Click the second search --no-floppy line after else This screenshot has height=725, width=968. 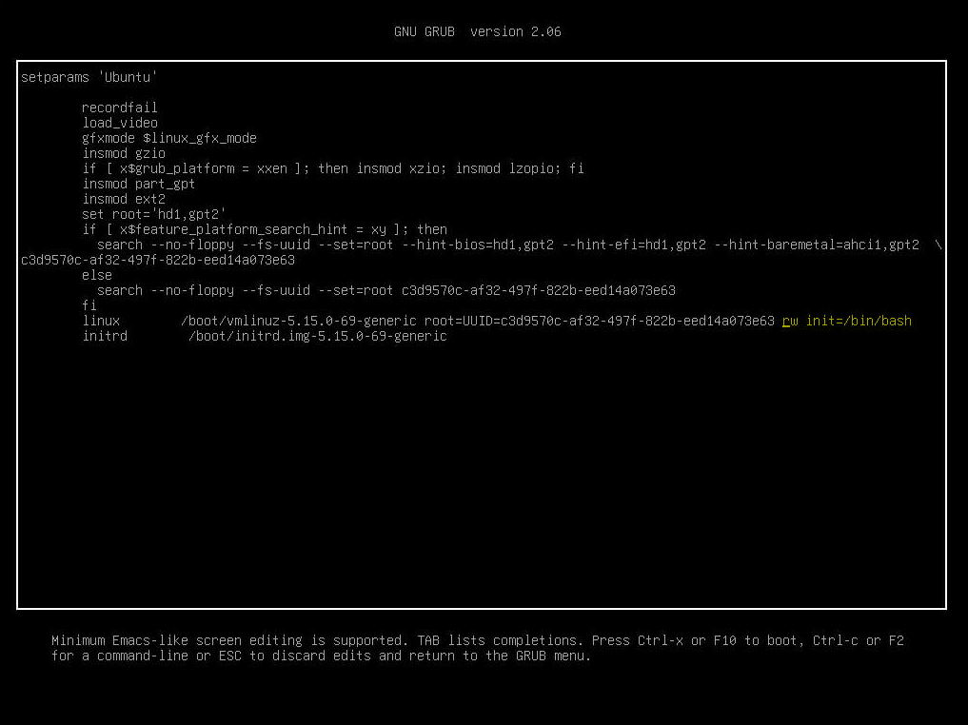(x=385, y=290)
